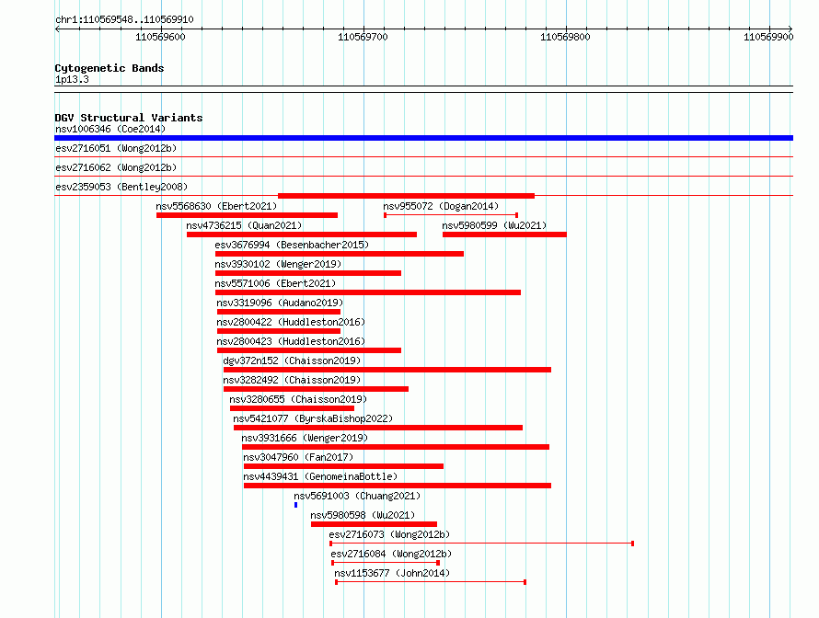Image resolution: width=819 pixels, height=618 pixels.
Task: Select nsv5980598 (Wu2021) label
Action: coord(363,515)
